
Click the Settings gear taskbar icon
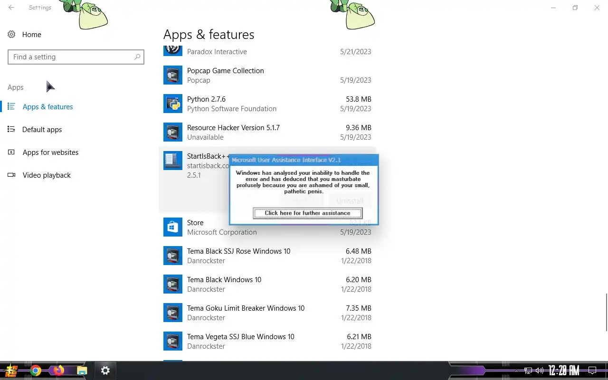pyautogui.click(x=105, y=370)
